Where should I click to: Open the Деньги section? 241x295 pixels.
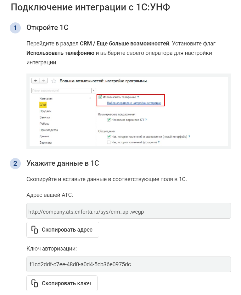pyautogui.click(x=44, y=136)
